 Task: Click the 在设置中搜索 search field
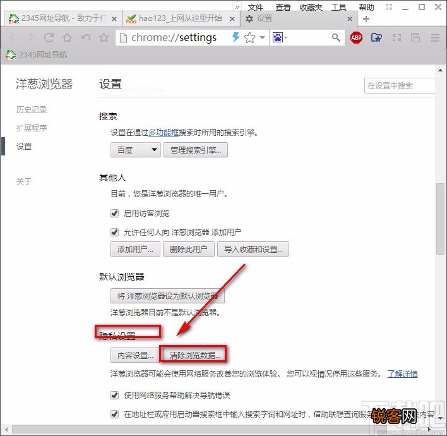point(400,85)
